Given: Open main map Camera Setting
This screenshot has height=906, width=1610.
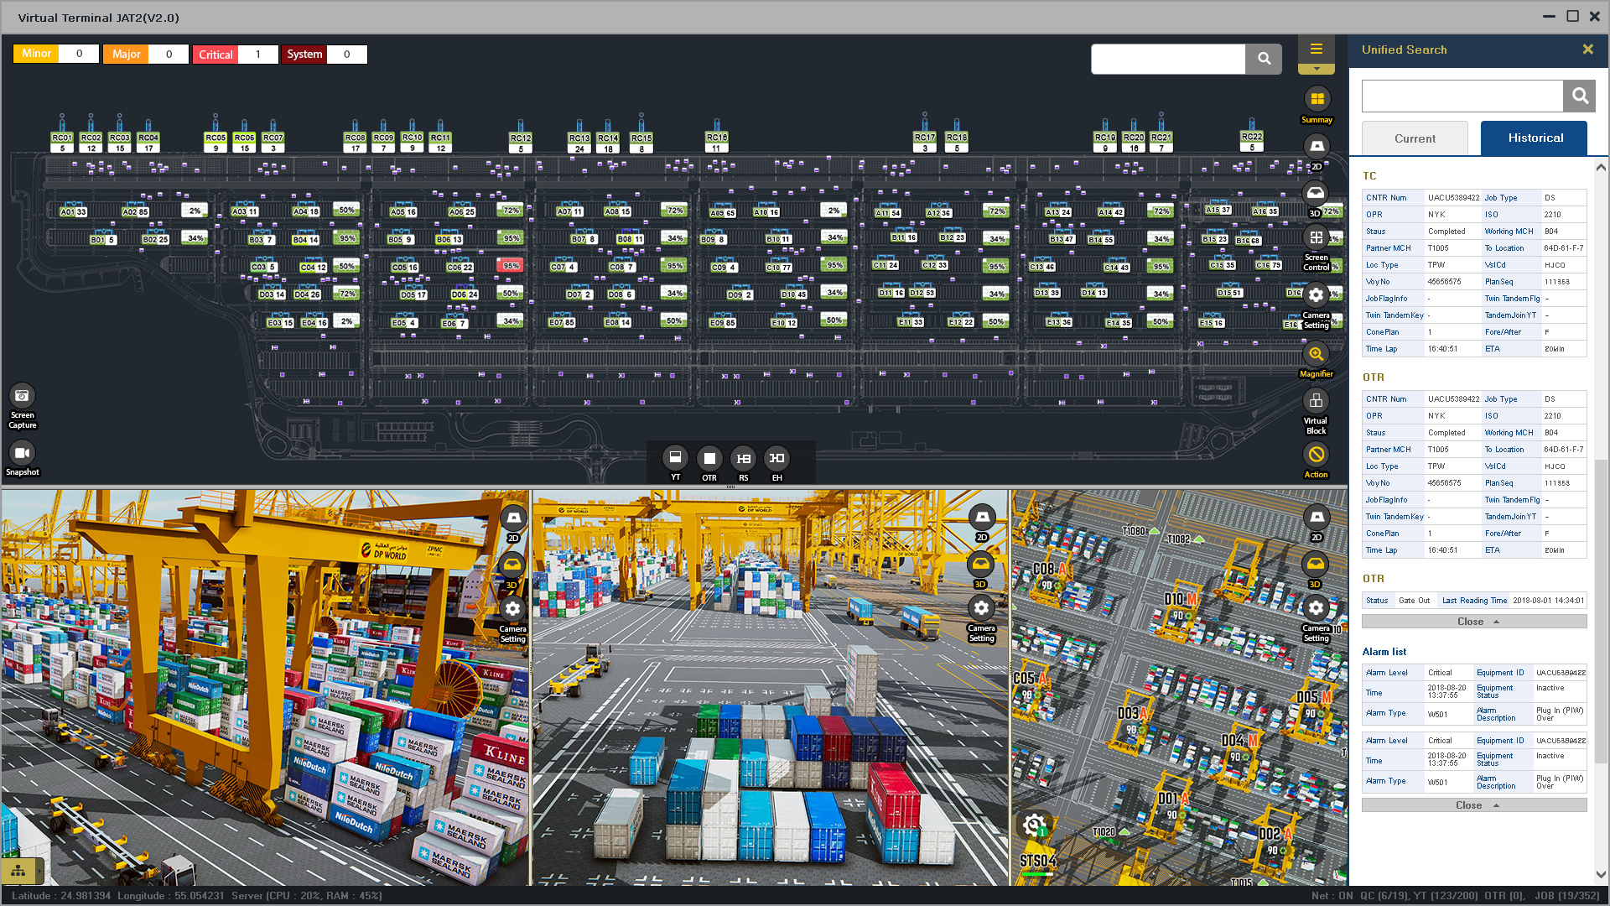Looking at the screenshot, I should [x=1316, y=296].
